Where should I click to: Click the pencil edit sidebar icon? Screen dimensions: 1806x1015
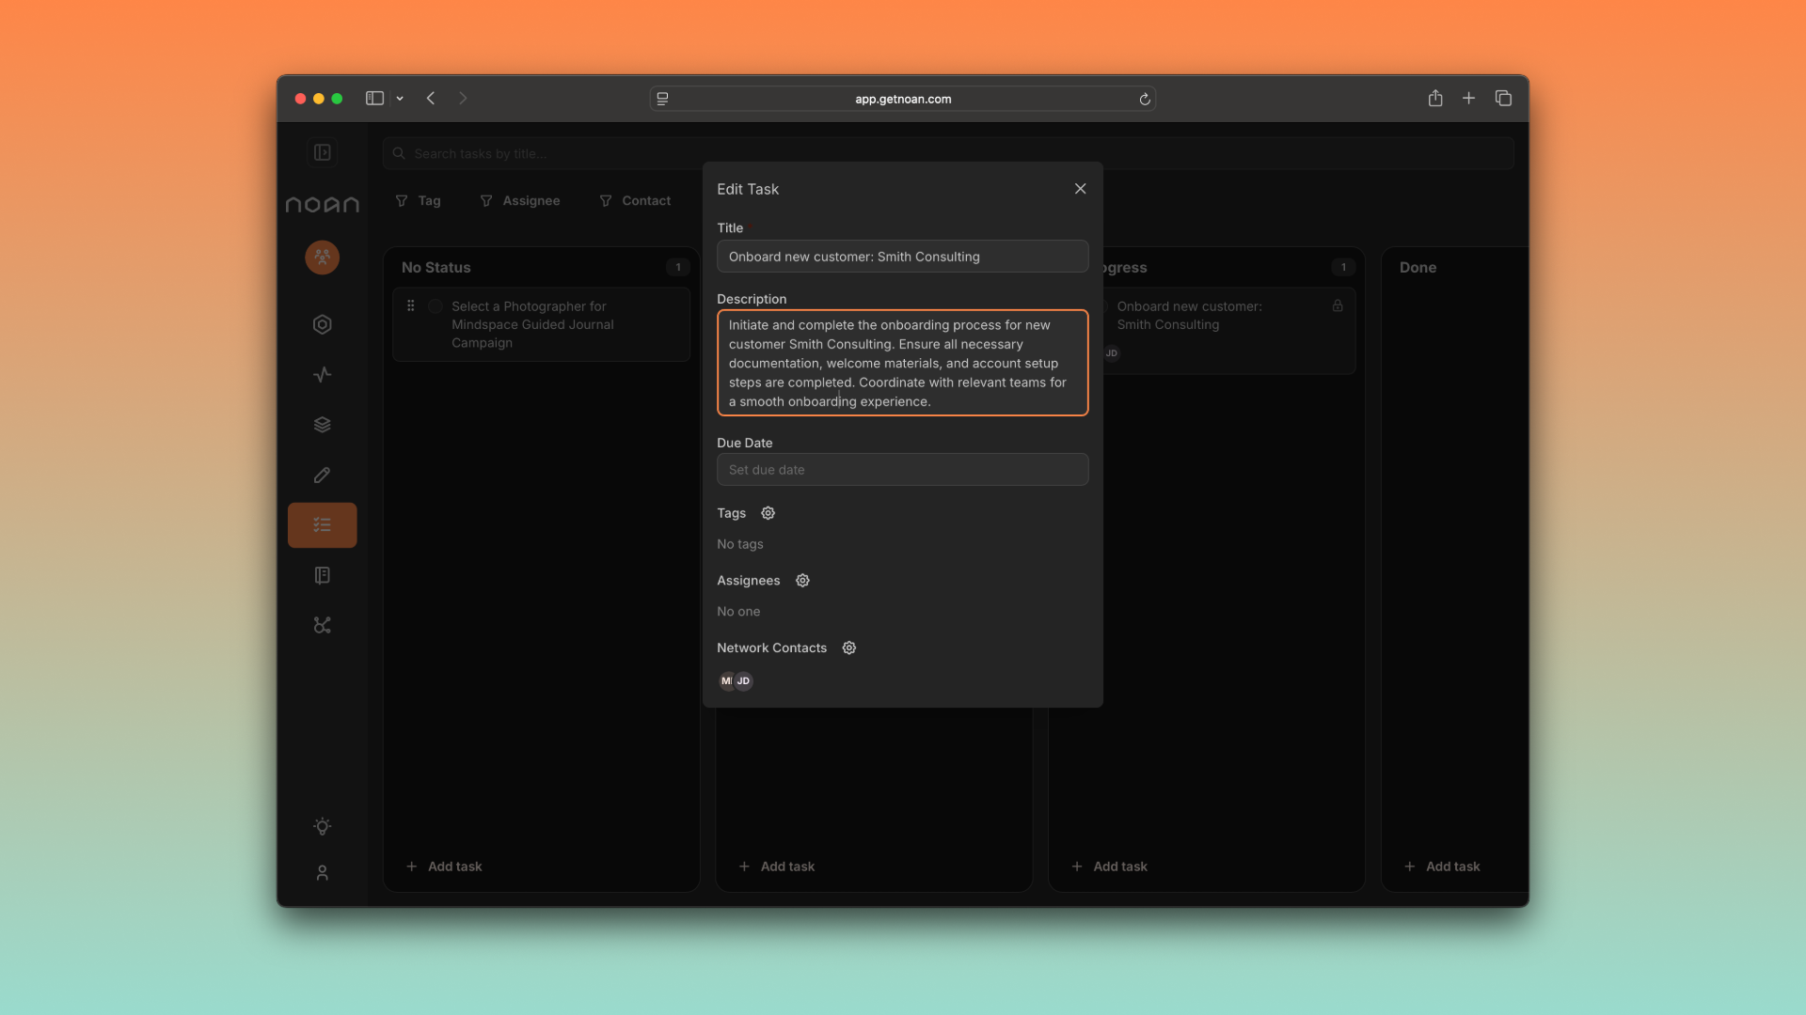(322, 476)
